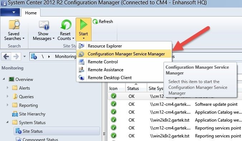Viewport: 242px width, 141px height.
Task: Click the Reset Counts green arrow icon
Action: pyautogui.click(x=66, y=24)
